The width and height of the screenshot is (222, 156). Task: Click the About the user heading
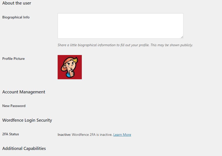17,3
